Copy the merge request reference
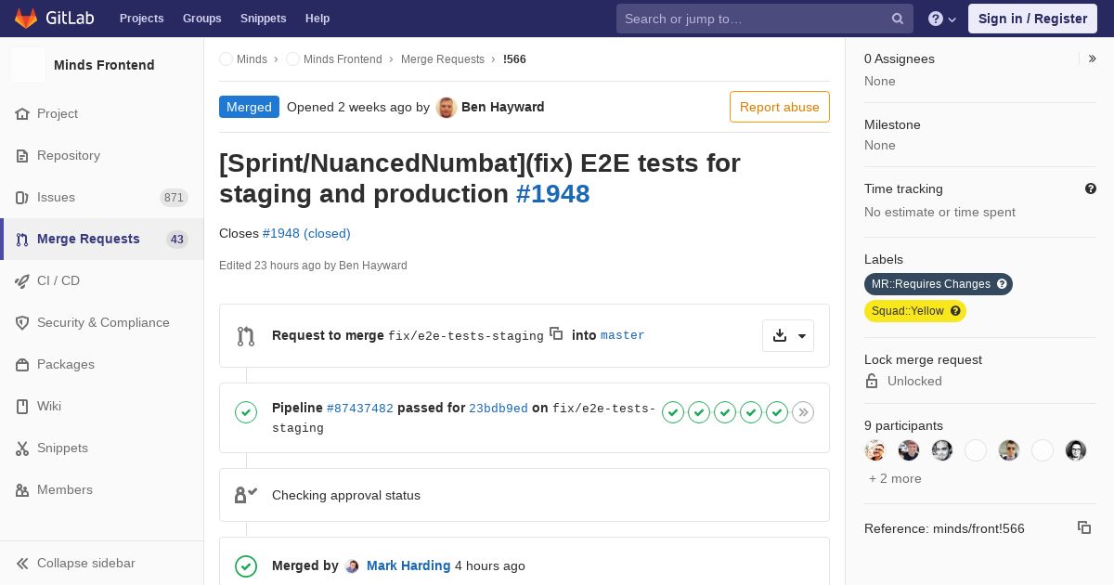This screenshot has width=1114, height=585. (x=1084, y=527)
